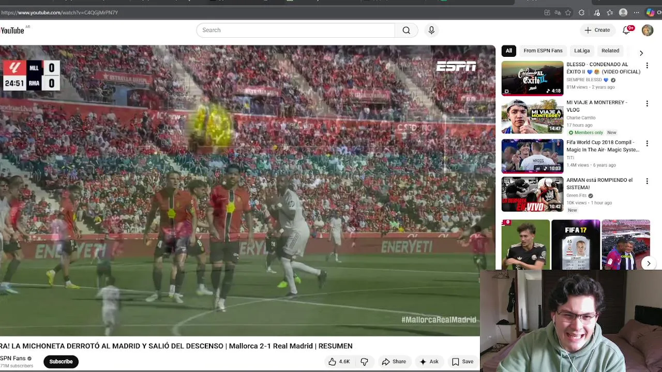Select the Related filter chip
This screenshot has height=372, width=662.
tap(610, 51)
